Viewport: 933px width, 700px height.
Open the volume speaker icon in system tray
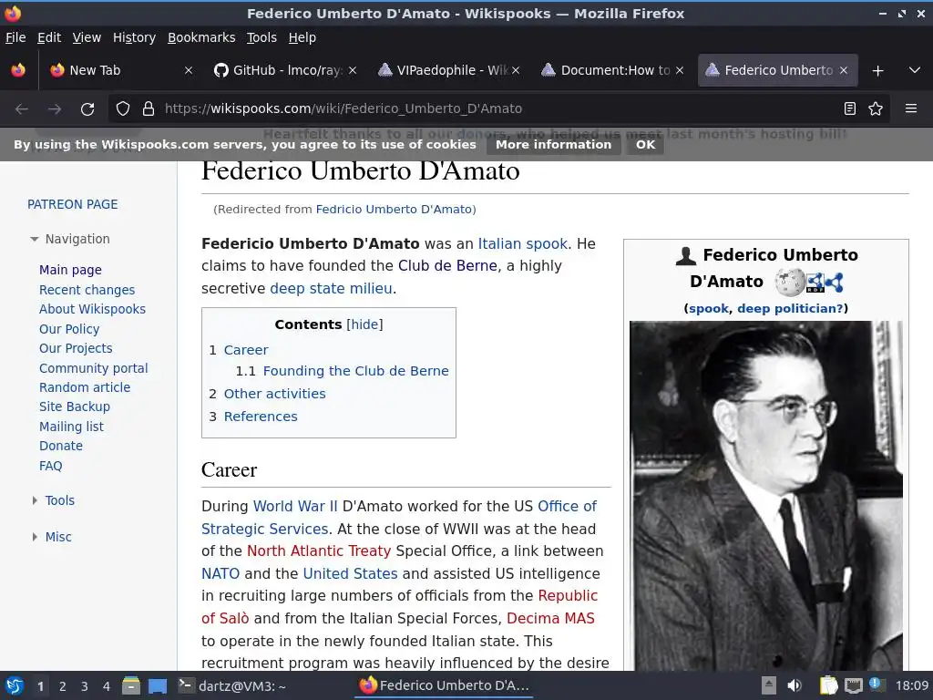click(795, 685)
